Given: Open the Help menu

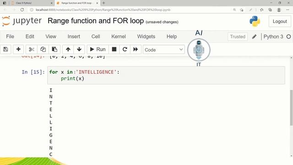Looking at the screenshot, I should click(172, 37).
